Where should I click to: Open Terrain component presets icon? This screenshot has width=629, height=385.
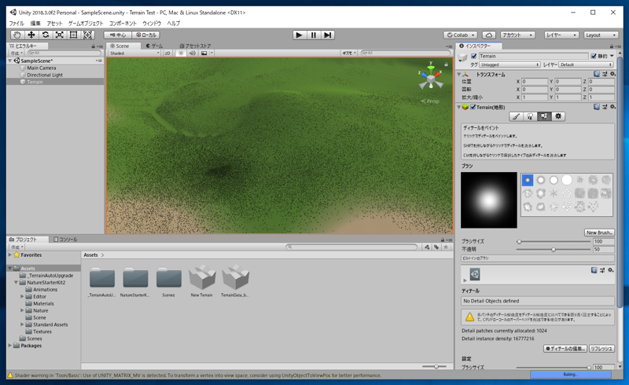[x=605, y=107]
